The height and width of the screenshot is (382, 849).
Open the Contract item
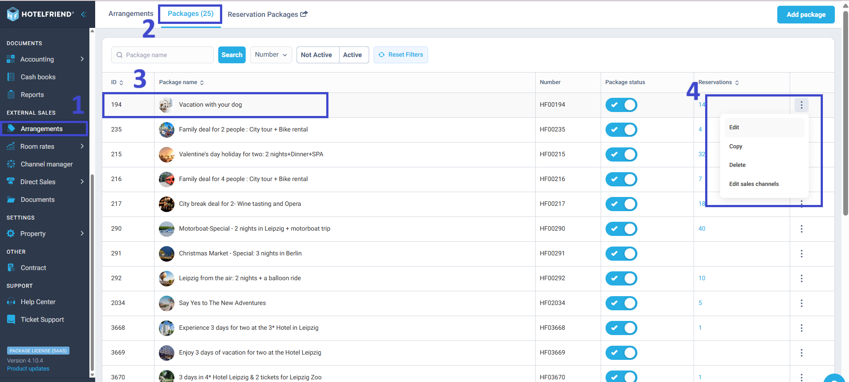click(x=33, y=268)
